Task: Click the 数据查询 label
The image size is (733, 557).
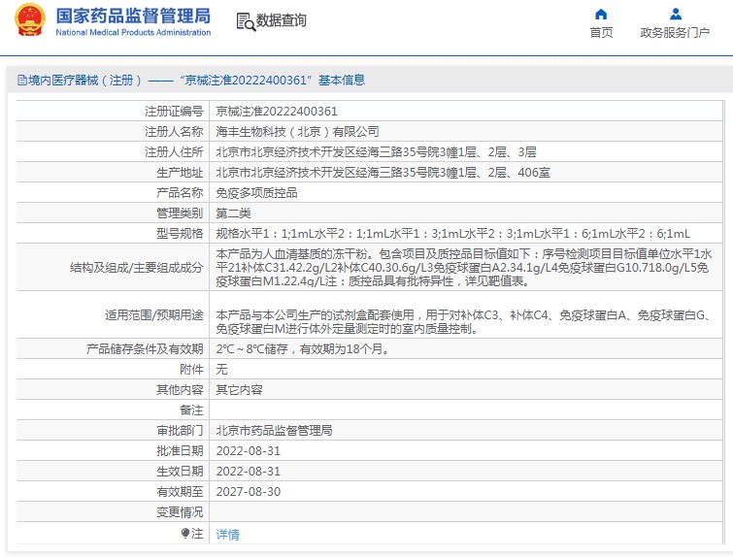Action: tap(281, 20)
